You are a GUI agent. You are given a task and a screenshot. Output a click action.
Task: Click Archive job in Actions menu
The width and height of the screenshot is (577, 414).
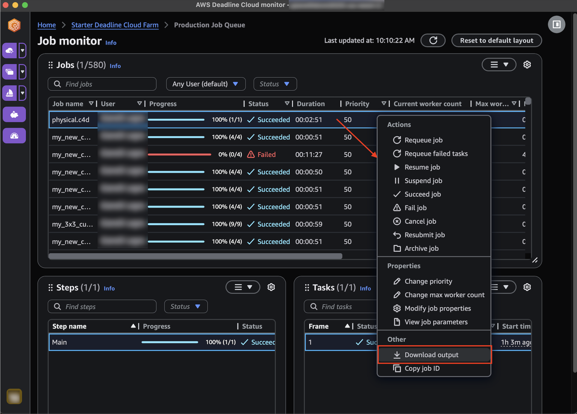pos(421,249)
